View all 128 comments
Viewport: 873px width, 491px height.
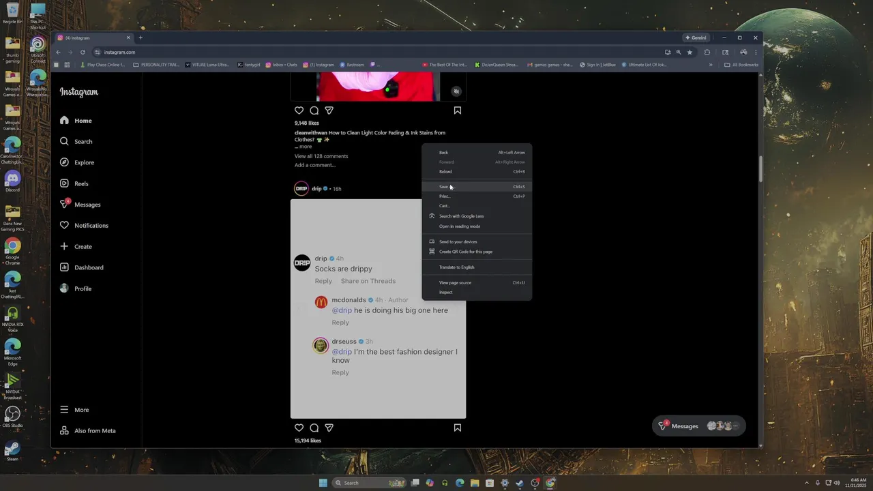click(321, 156)
